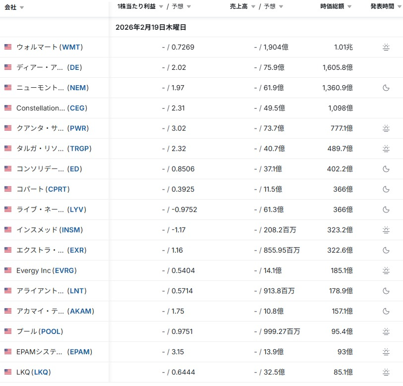Open Constellation (CEG) stock page

tap(77, 108)
